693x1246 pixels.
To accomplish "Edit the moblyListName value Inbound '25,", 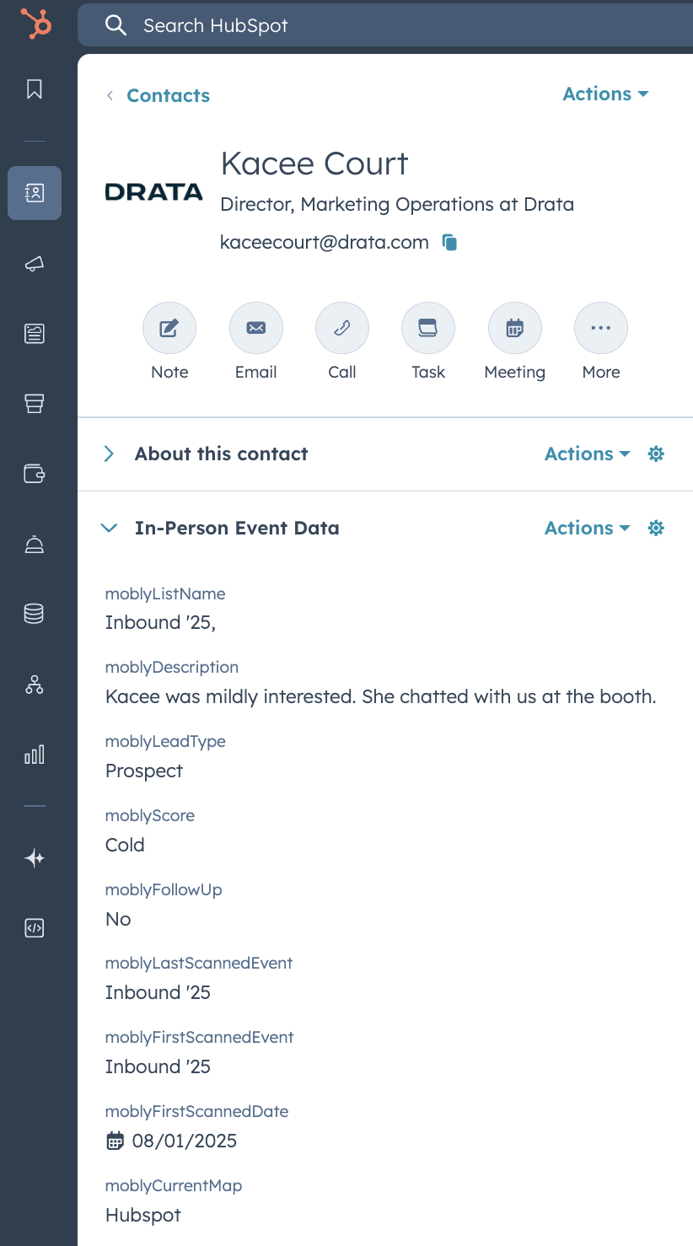I will tap(161, 622).
